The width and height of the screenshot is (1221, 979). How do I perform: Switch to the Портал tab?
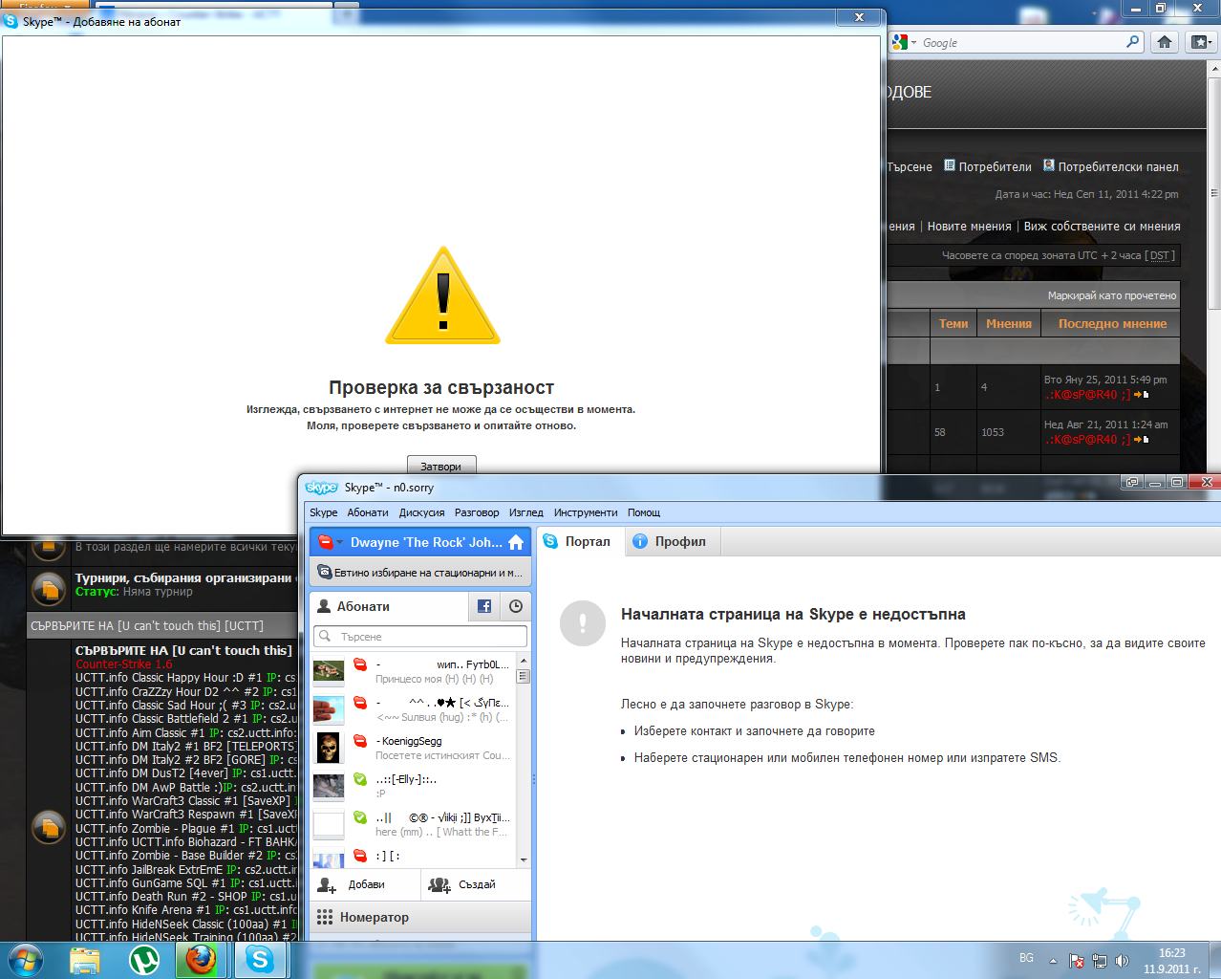580,541
